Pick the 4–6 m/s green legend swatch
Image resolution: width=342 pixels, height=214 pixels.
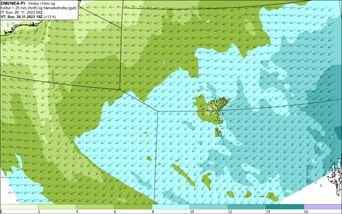(x=95, y=206)
